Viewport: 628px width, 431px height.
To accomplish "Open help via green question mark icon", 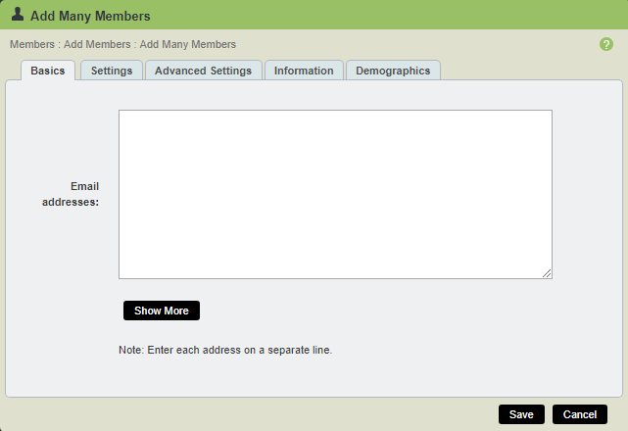I will click(606, 45).
